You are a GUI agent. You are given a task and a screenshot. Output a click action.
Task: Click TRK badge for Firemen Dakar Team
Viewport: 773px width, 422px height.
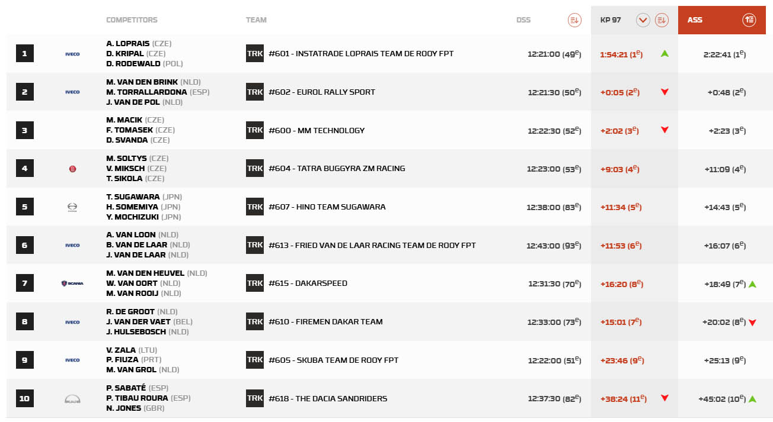click(255, 321)
